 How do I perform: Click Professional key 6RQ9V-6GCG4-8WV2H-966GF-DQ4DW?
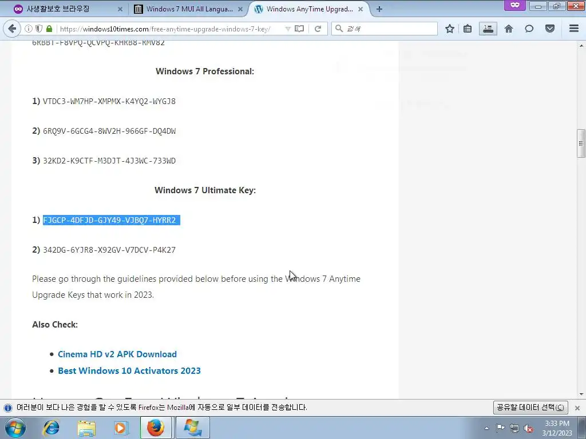[109, 131]
